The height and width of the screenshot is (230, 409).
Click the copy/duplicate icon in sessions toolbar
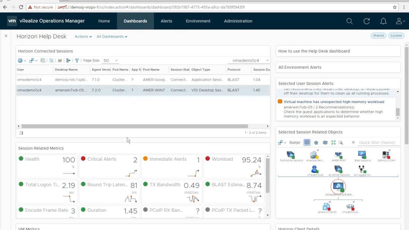pos(51,60)
